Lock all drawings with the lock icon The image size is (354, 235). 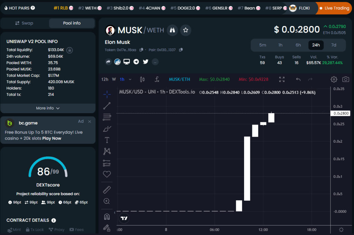click(x=107, y=228)
